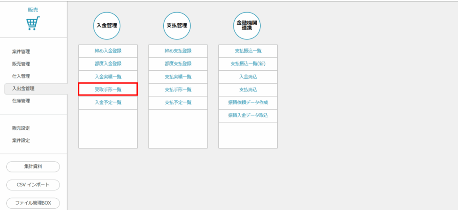458x210 pixels.
Task: Select the 在庫管理 sidebar item
Action: pyautogui.click(x=21, y=101)
